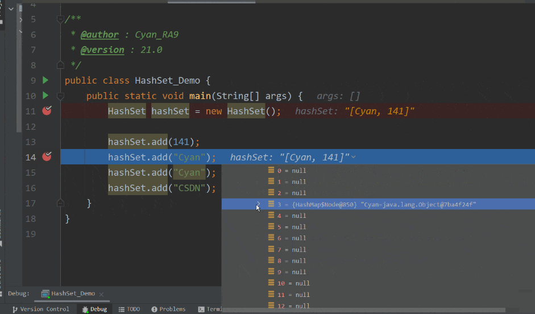Click the args: [] inline hint
The height and width of the screenshot is (314, 535).
(338, 96)
